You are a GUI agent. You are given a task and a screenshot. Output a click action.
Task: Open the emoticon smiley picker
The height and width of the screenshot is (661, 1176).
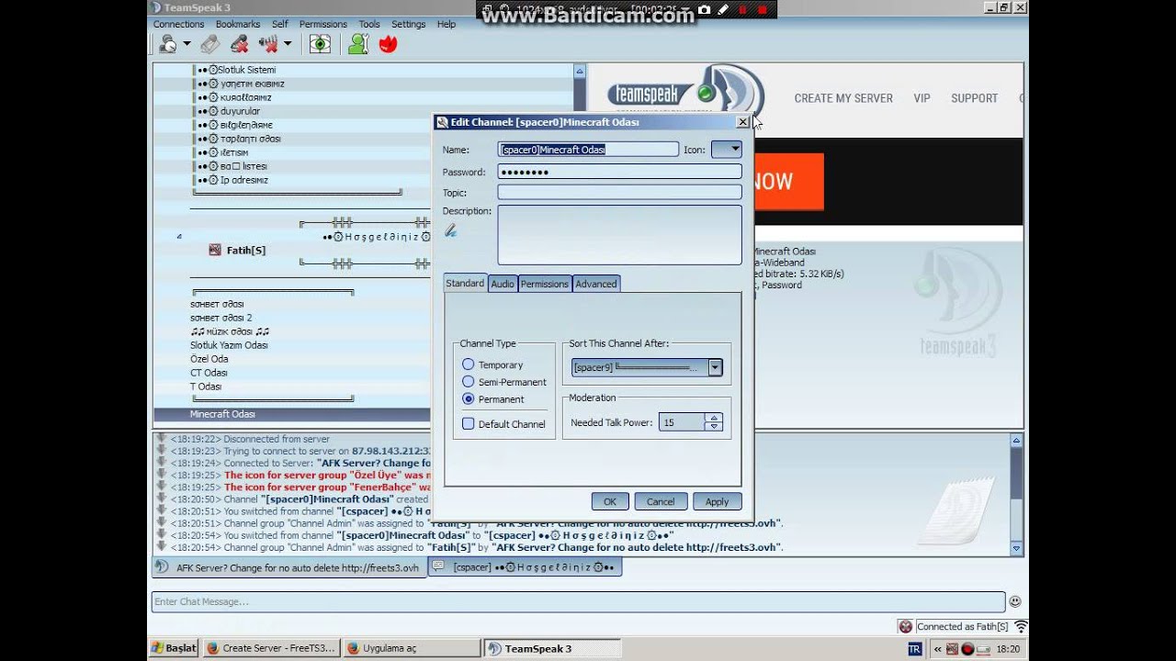(1015, 602)
